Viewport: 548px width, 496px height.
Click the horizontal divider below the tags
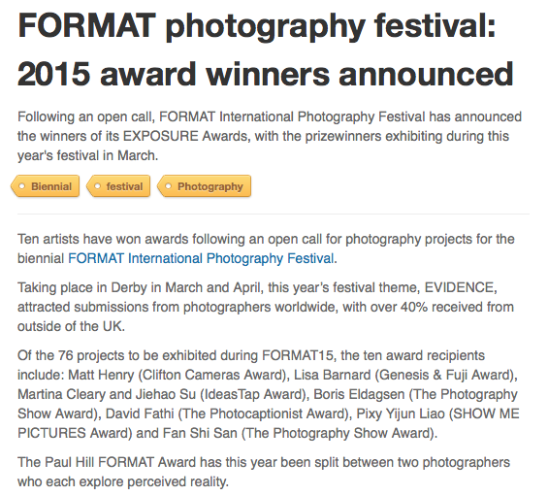[274, 214]
